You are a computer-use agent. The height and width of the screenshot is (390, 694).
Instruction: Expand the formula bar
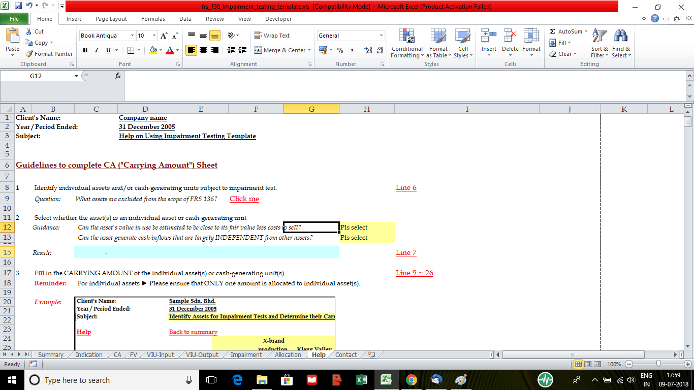[x=689, y=75]
